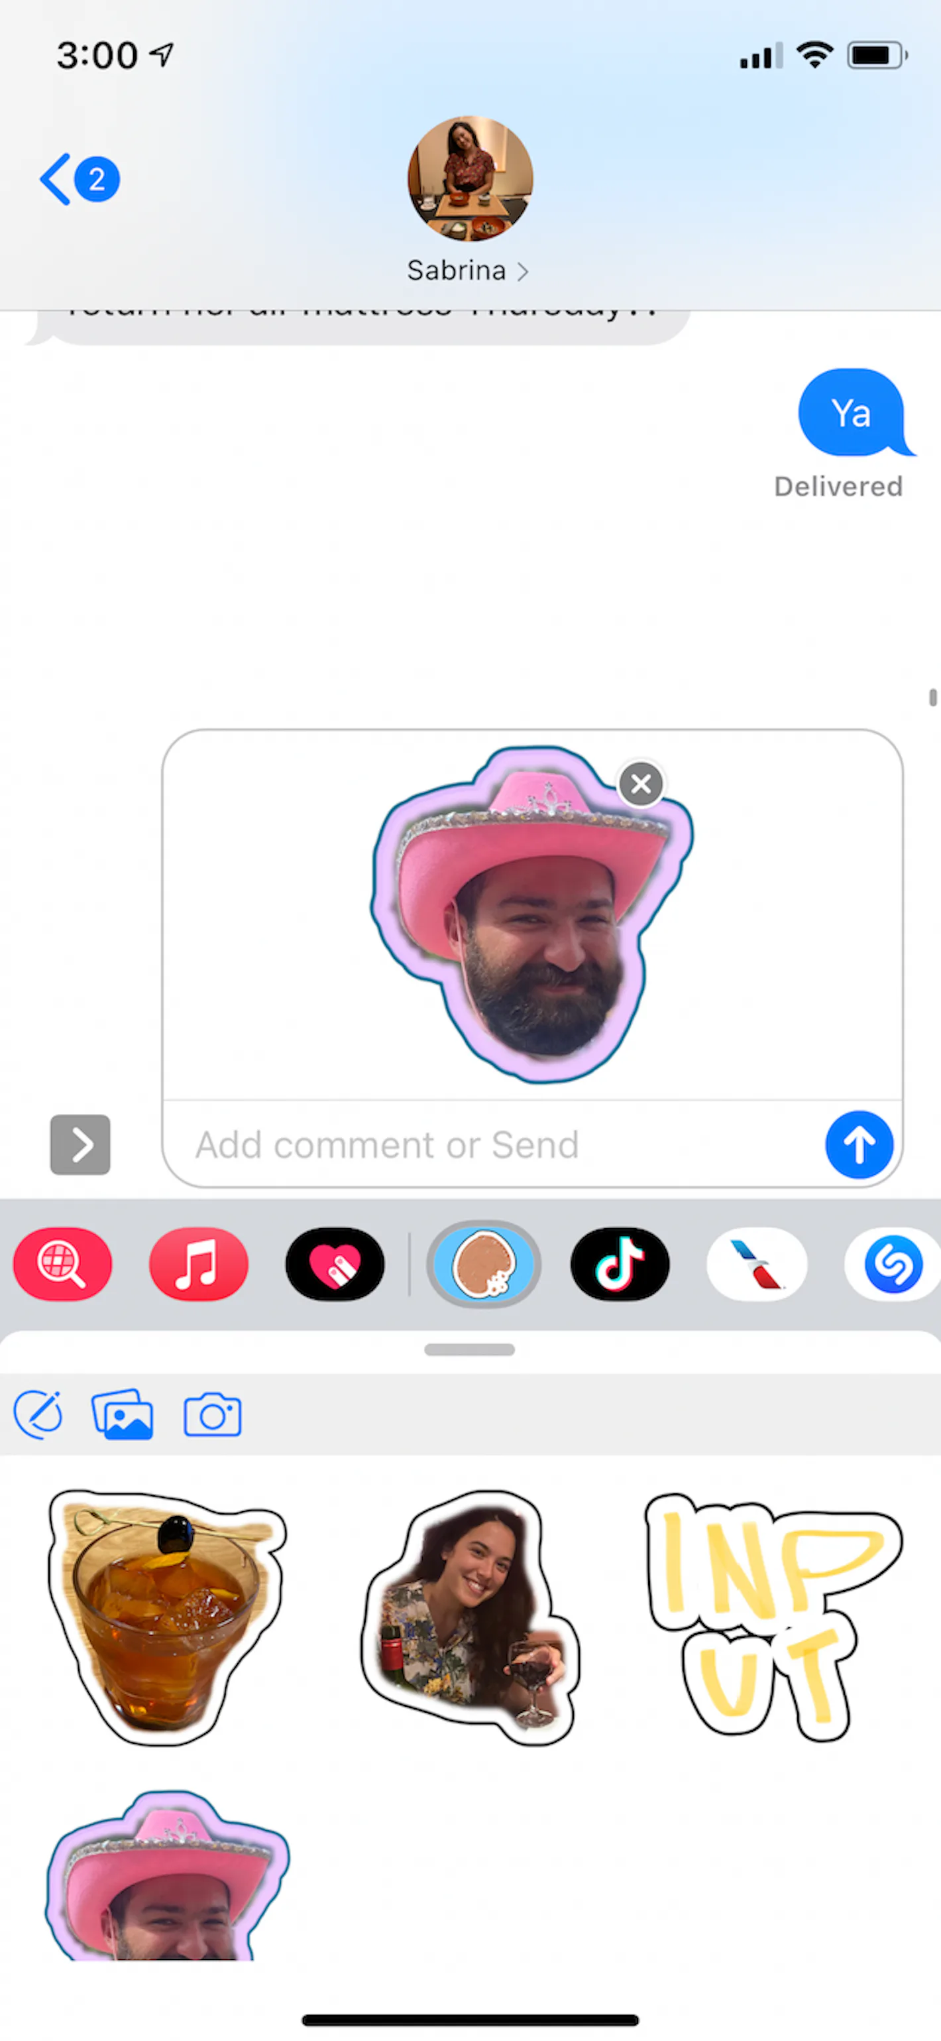The width and height of the screenshot is (941, 2041).
Task: Tap the Wi-Fi indicator in status bar
Action: (814, 54)
